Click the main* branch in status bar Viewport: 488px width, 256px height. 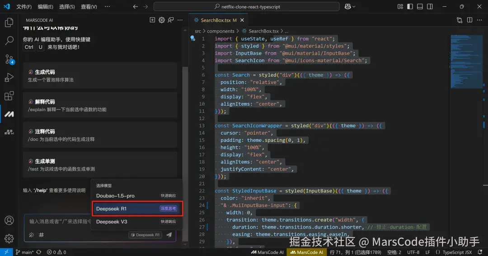(x=24, y=252)
